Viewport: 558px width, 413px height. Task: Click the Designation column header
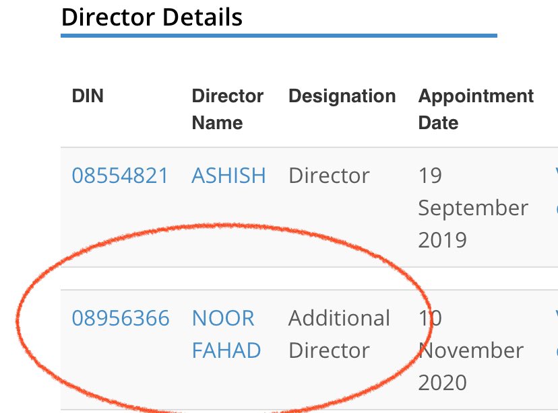(x=342, y=96)
